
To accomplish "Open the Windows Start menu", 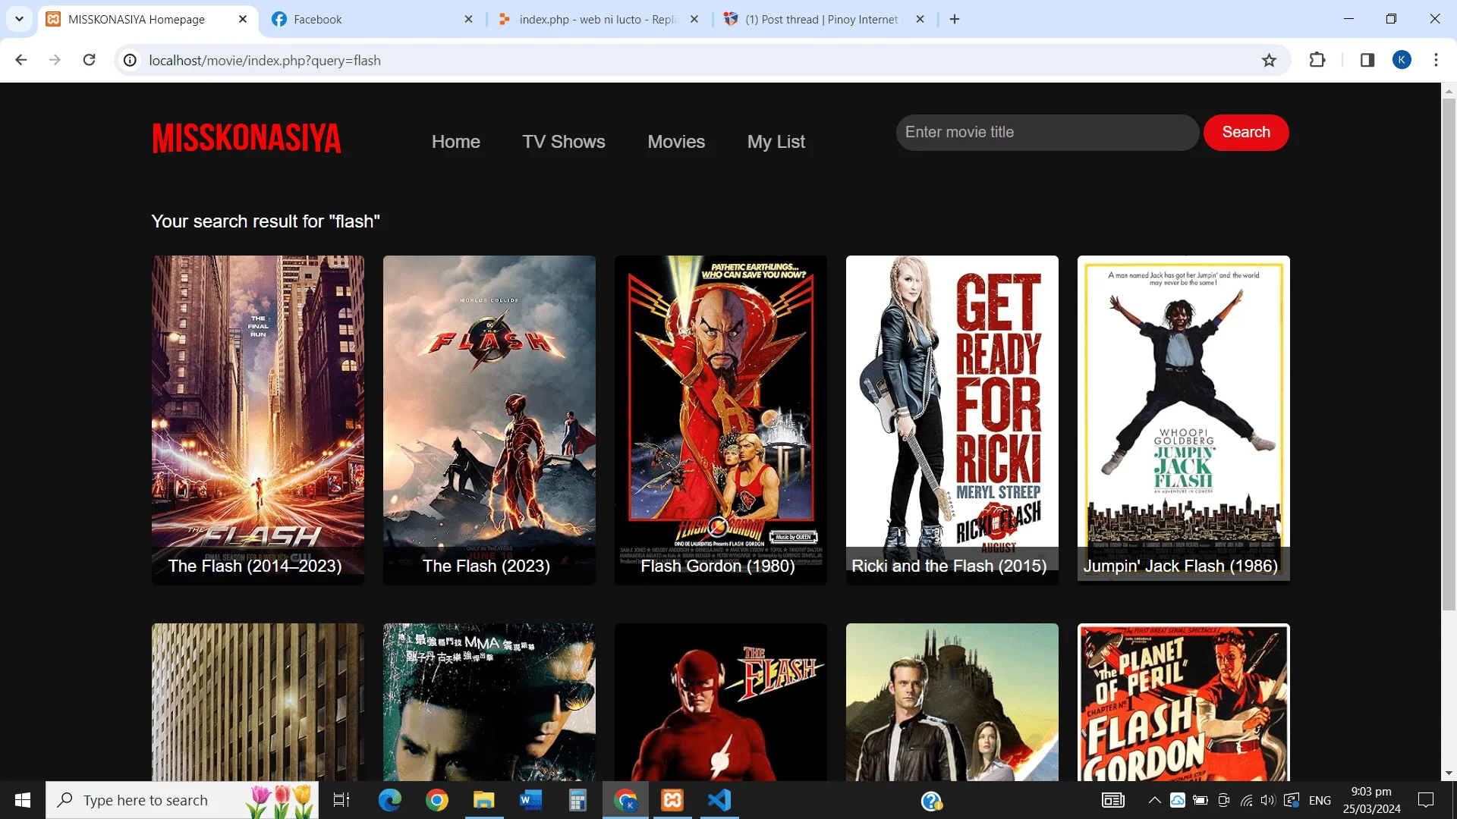I will point(23,800).
